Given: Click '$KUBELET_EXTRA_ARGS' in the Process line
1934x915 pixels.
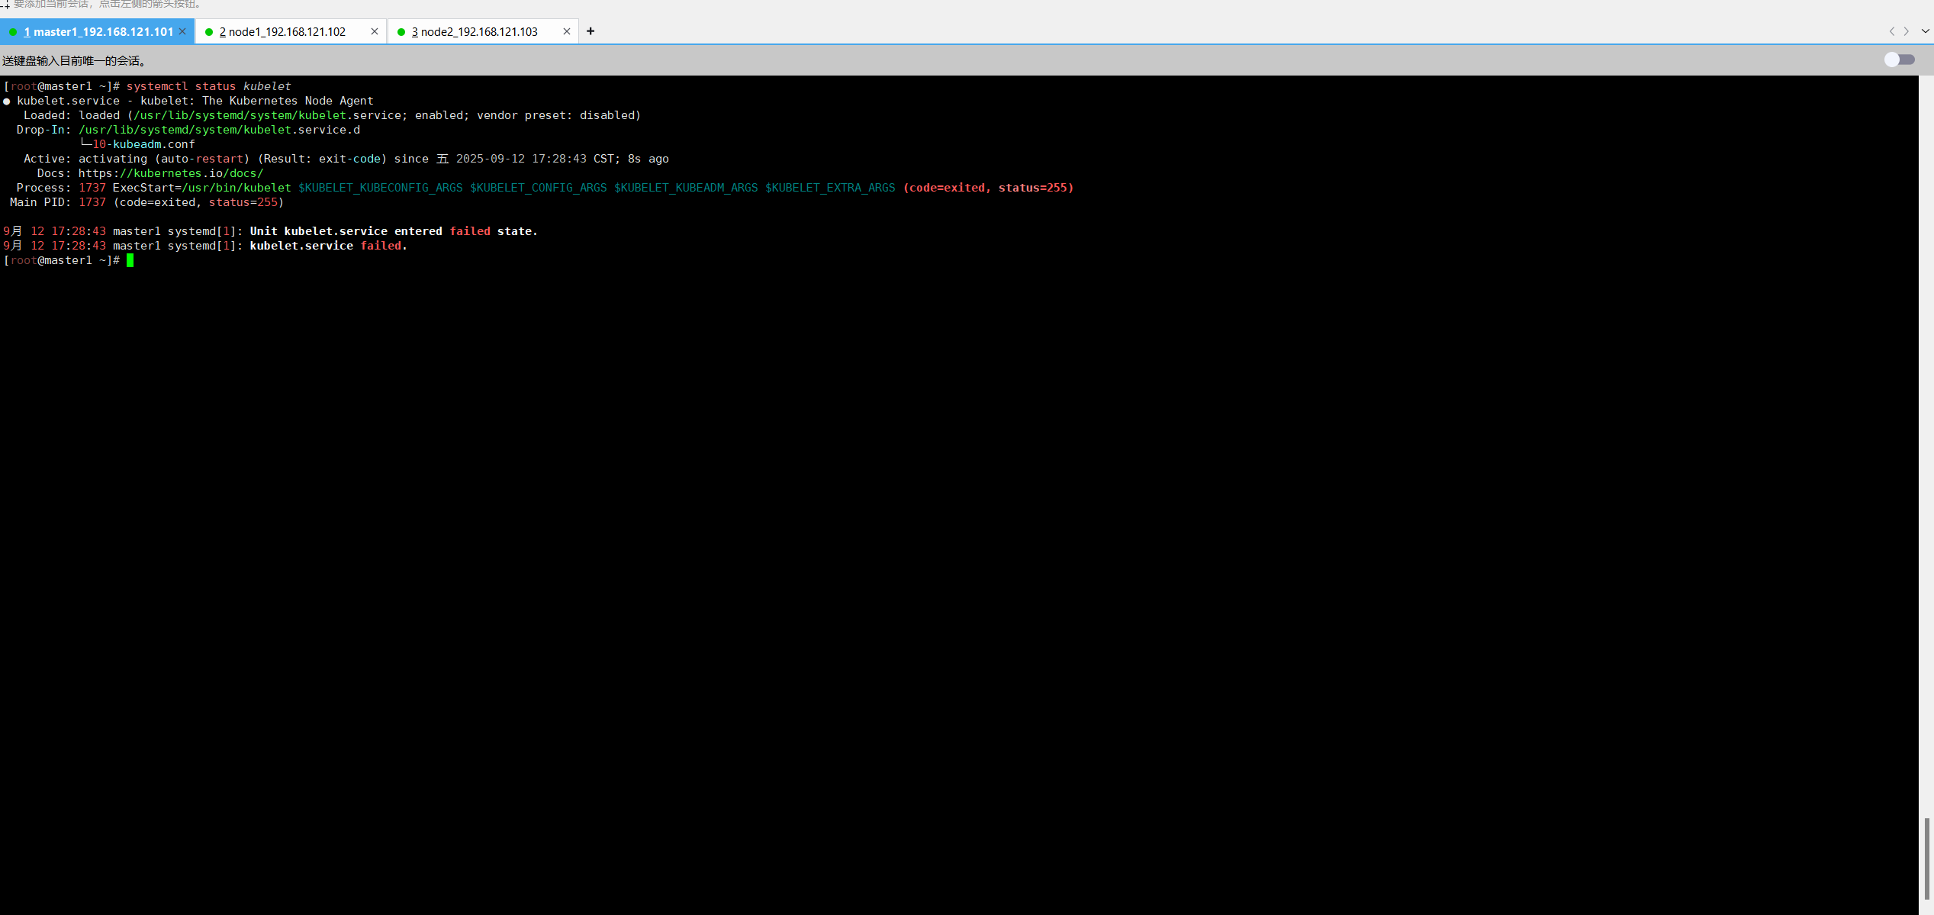Looking at the screenshot, I should pyautogui.click(x=830, y=188).
